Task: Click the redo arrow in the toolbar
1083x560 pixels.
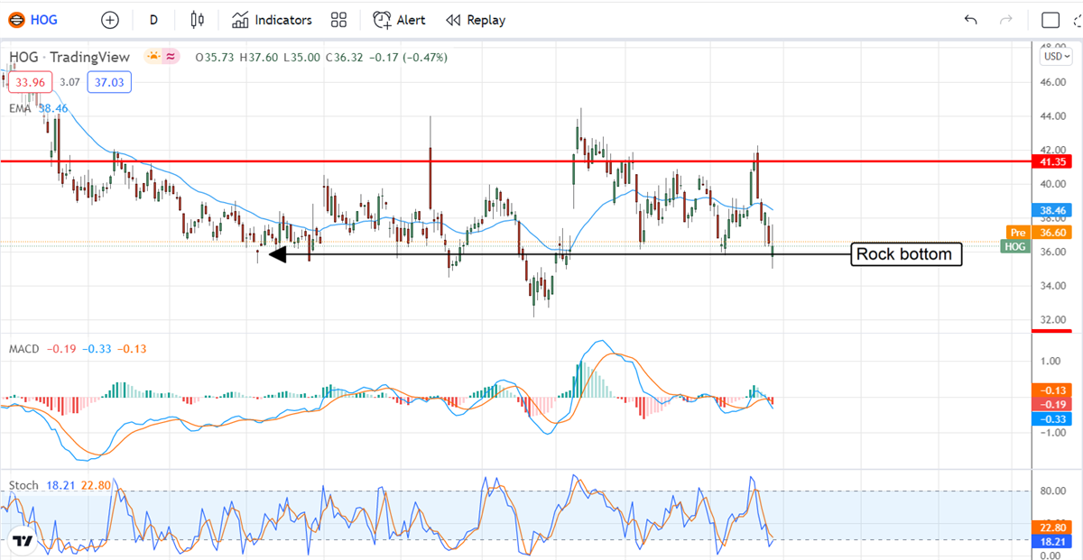Action: point(1006,20)
